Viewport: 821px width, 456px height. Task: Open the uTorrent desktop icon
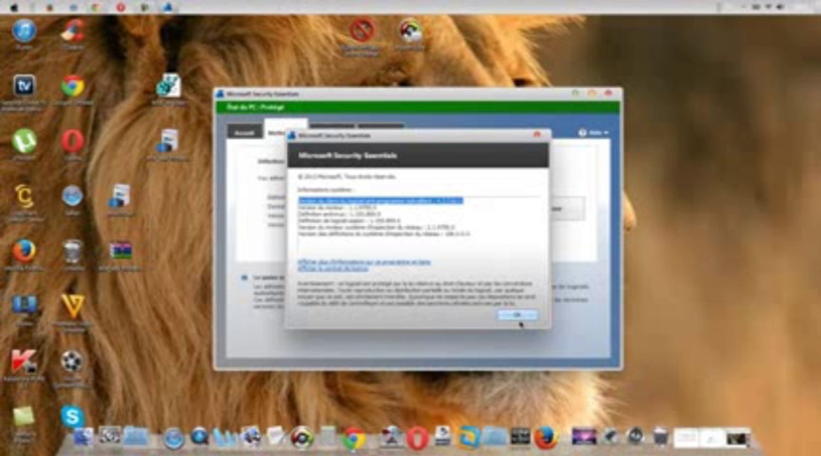pyautogui.click(x=24, y=141)
